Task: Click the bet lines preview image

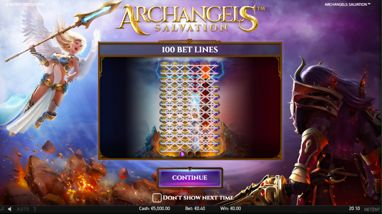Action: pyautogui.click(x=190, y=107)
